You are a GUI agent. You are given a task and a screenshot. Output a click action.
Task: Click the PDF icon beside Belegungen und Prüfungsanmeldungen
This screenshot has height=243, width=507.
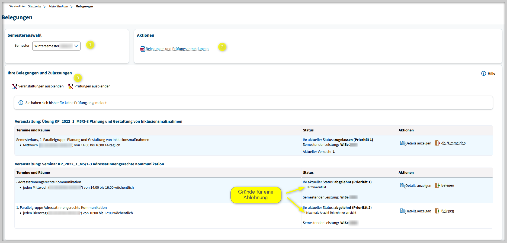coord(143,49)
